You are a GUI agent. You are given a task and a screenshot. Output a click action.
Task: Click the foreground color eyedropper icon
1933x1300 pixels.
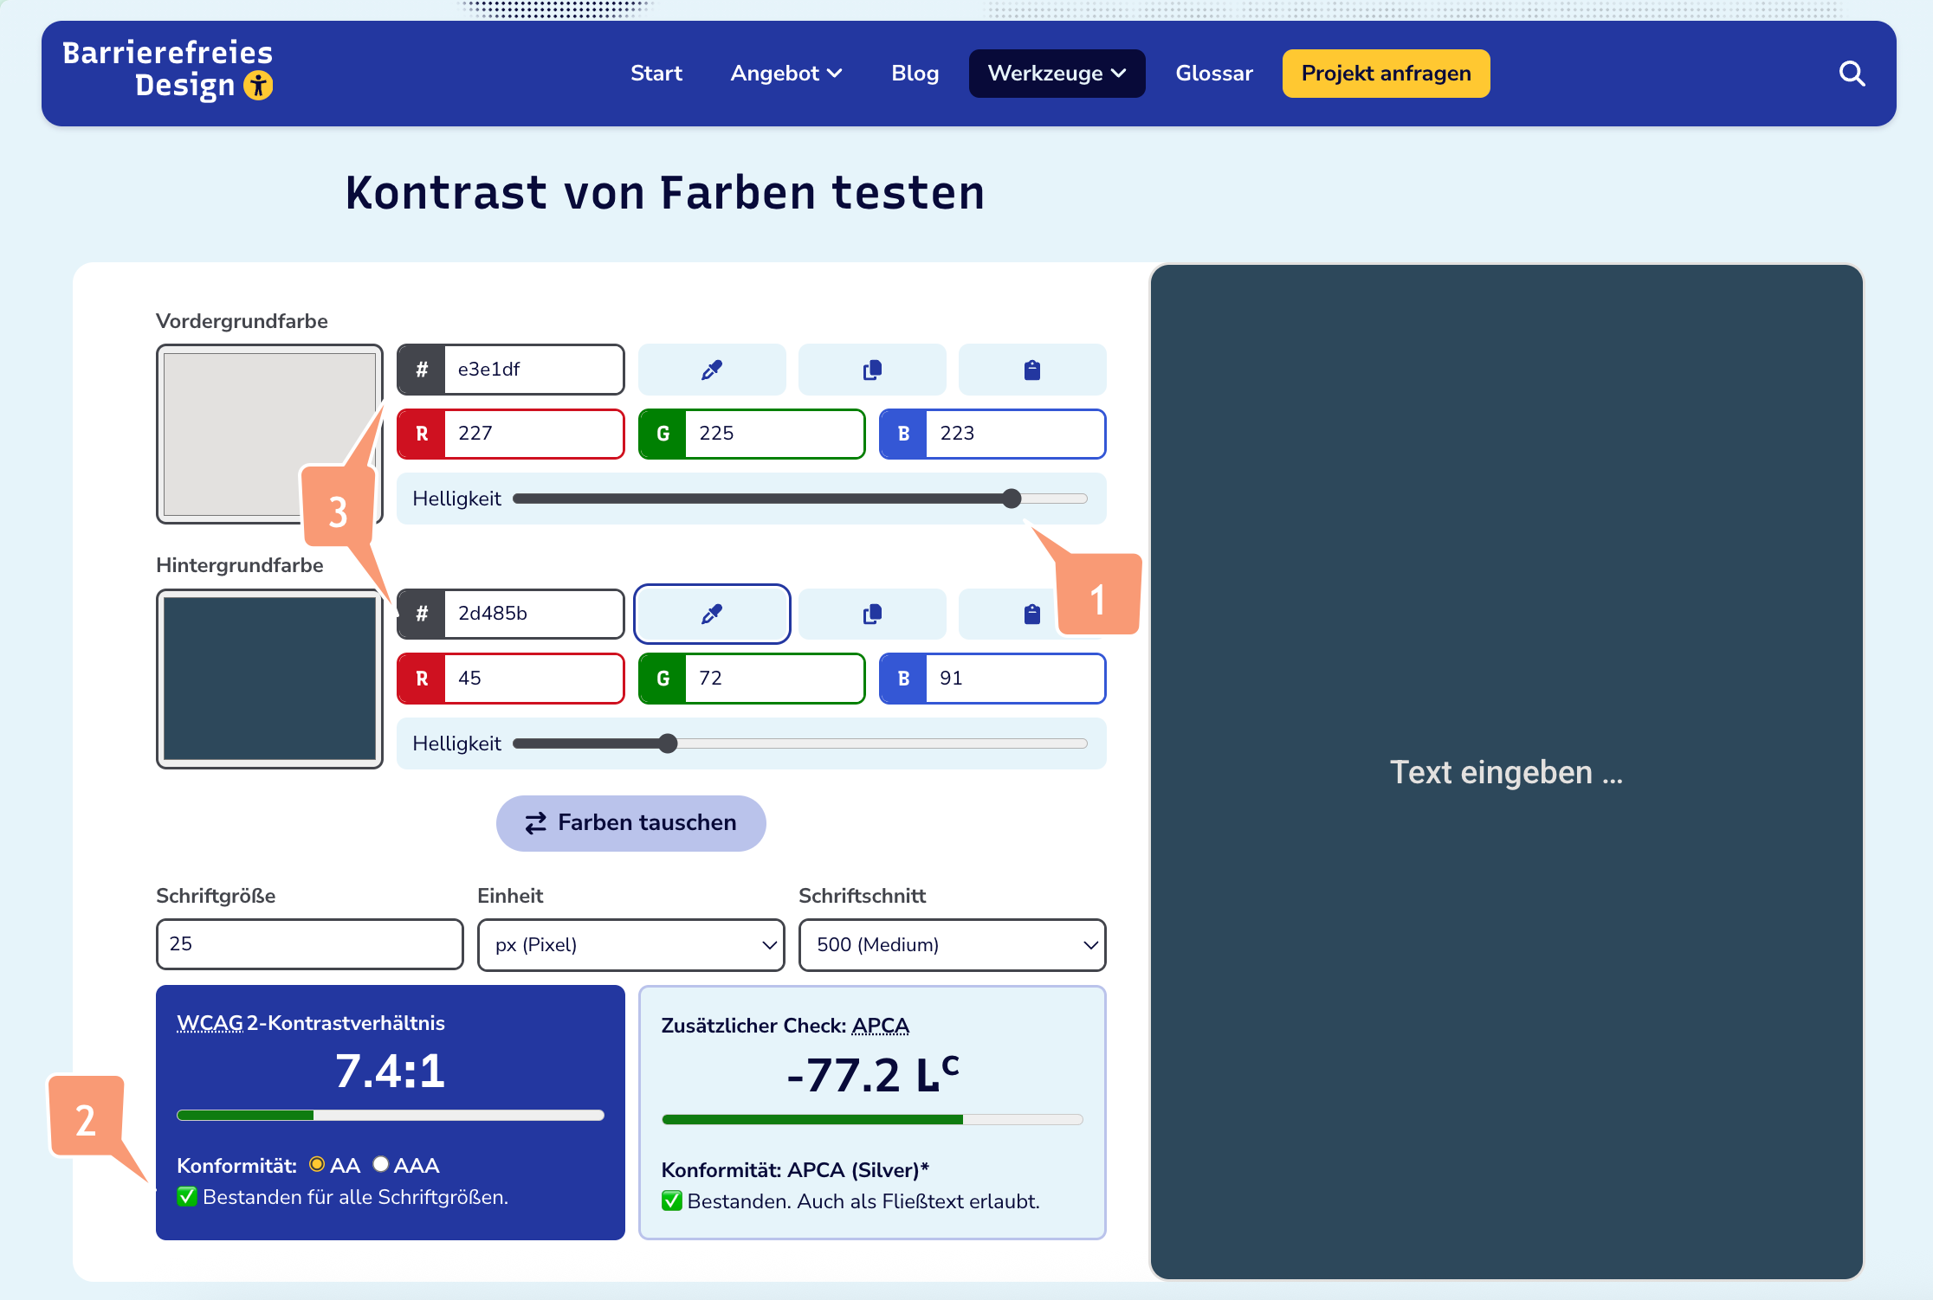(x=712, y=370)
